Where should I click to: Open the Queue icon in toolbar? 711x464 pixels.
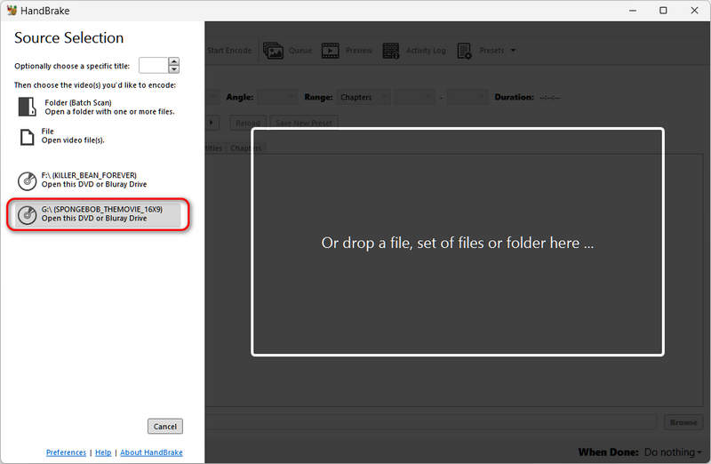tap(273, 51)
